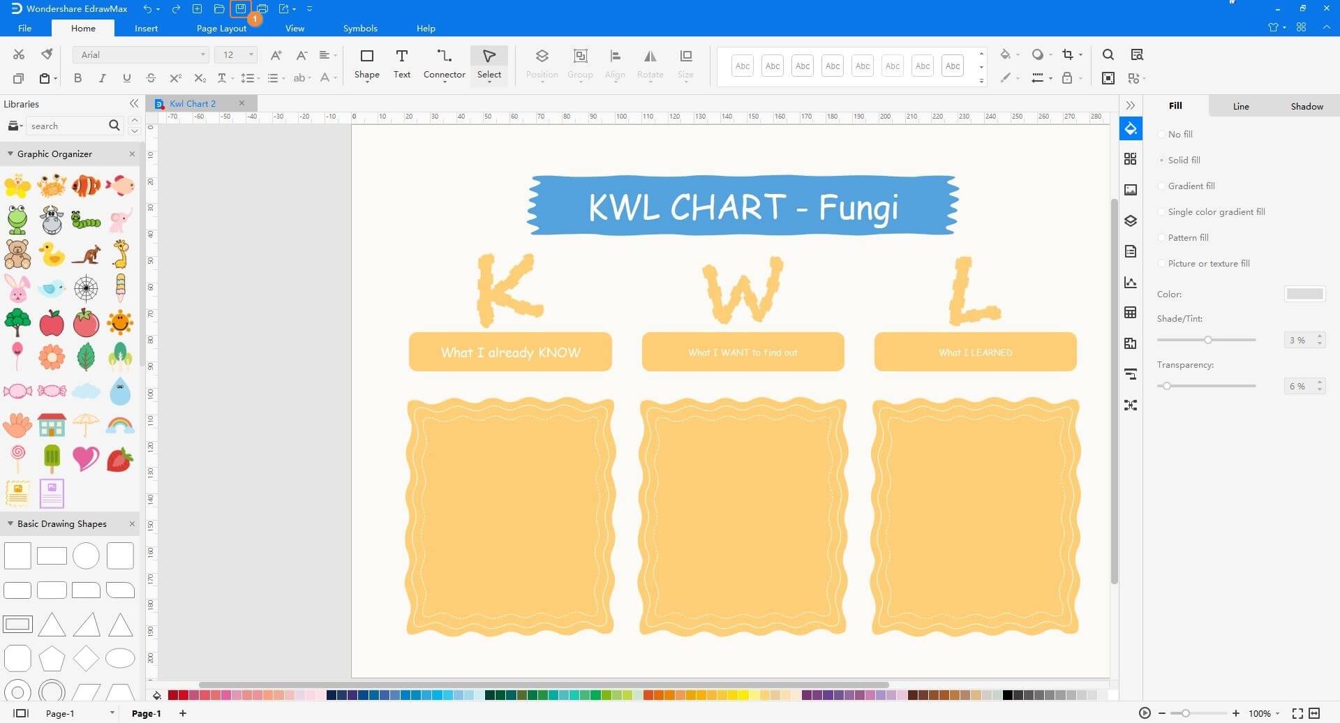The width and height of the screenshot is (1340, 723).
Task: Collapse the Graphic Organizer library section
Action: tap(10, 154)
